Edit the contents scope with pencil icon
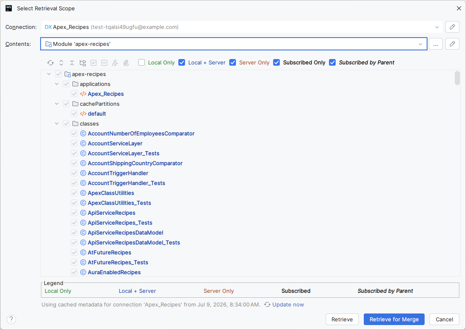Screen dimensions: 466x330 452,44
